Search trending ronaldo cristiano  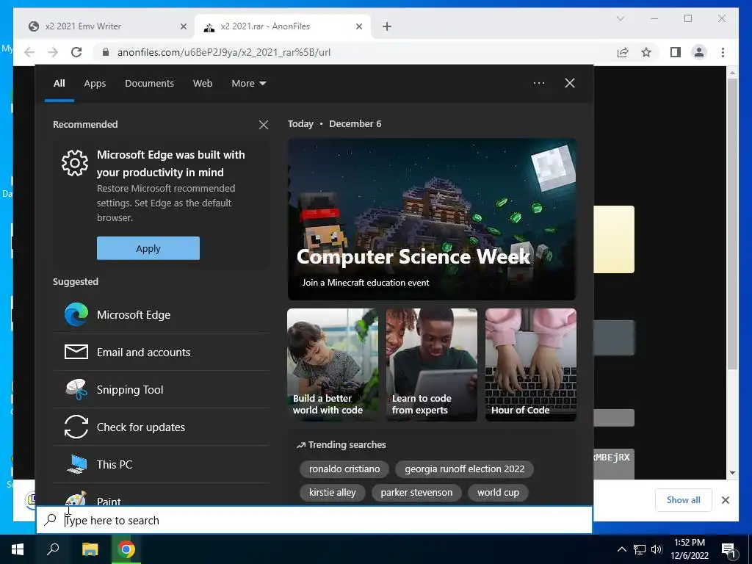pos(344,469)
